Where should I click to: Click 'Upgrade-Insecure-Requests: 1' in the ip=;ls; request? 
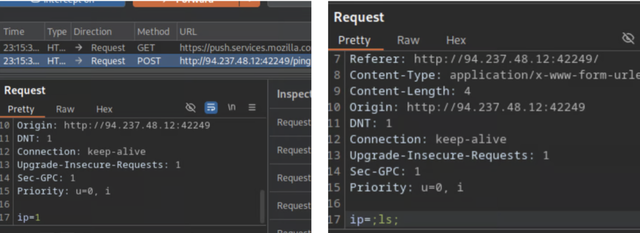449,155
